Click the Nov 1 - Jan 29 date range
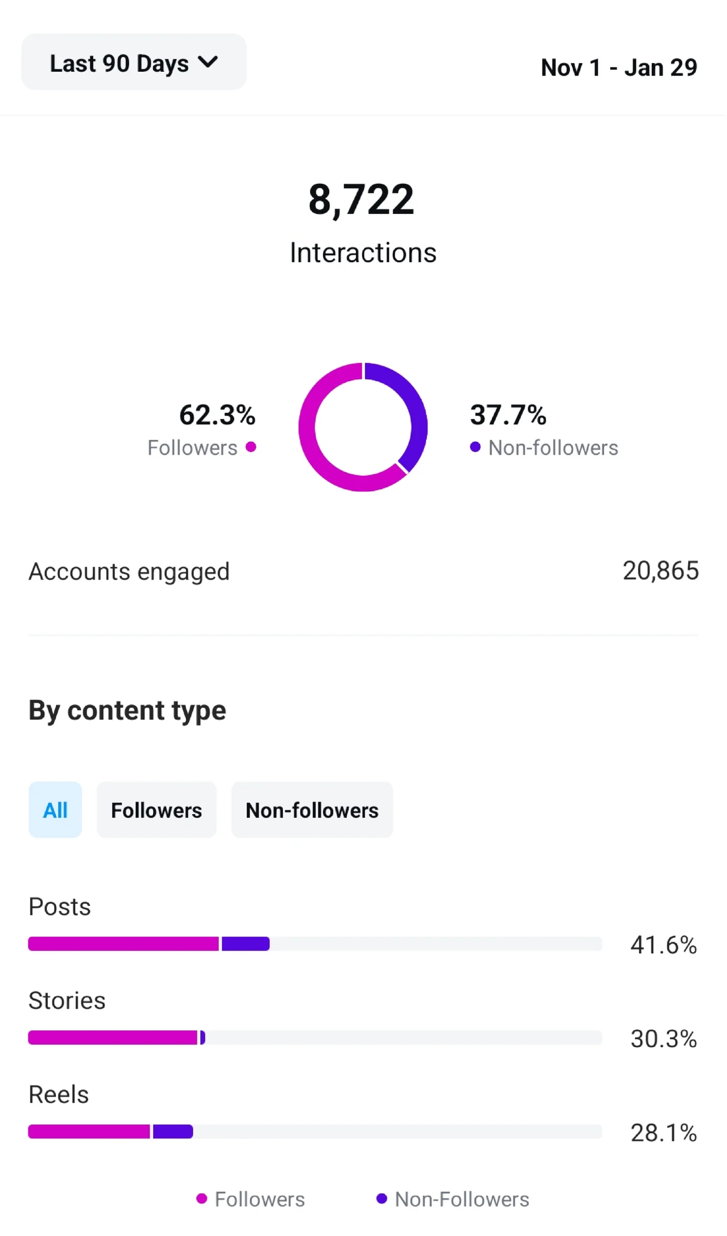This screenshot has height=1236, width=727. (618, 68)
